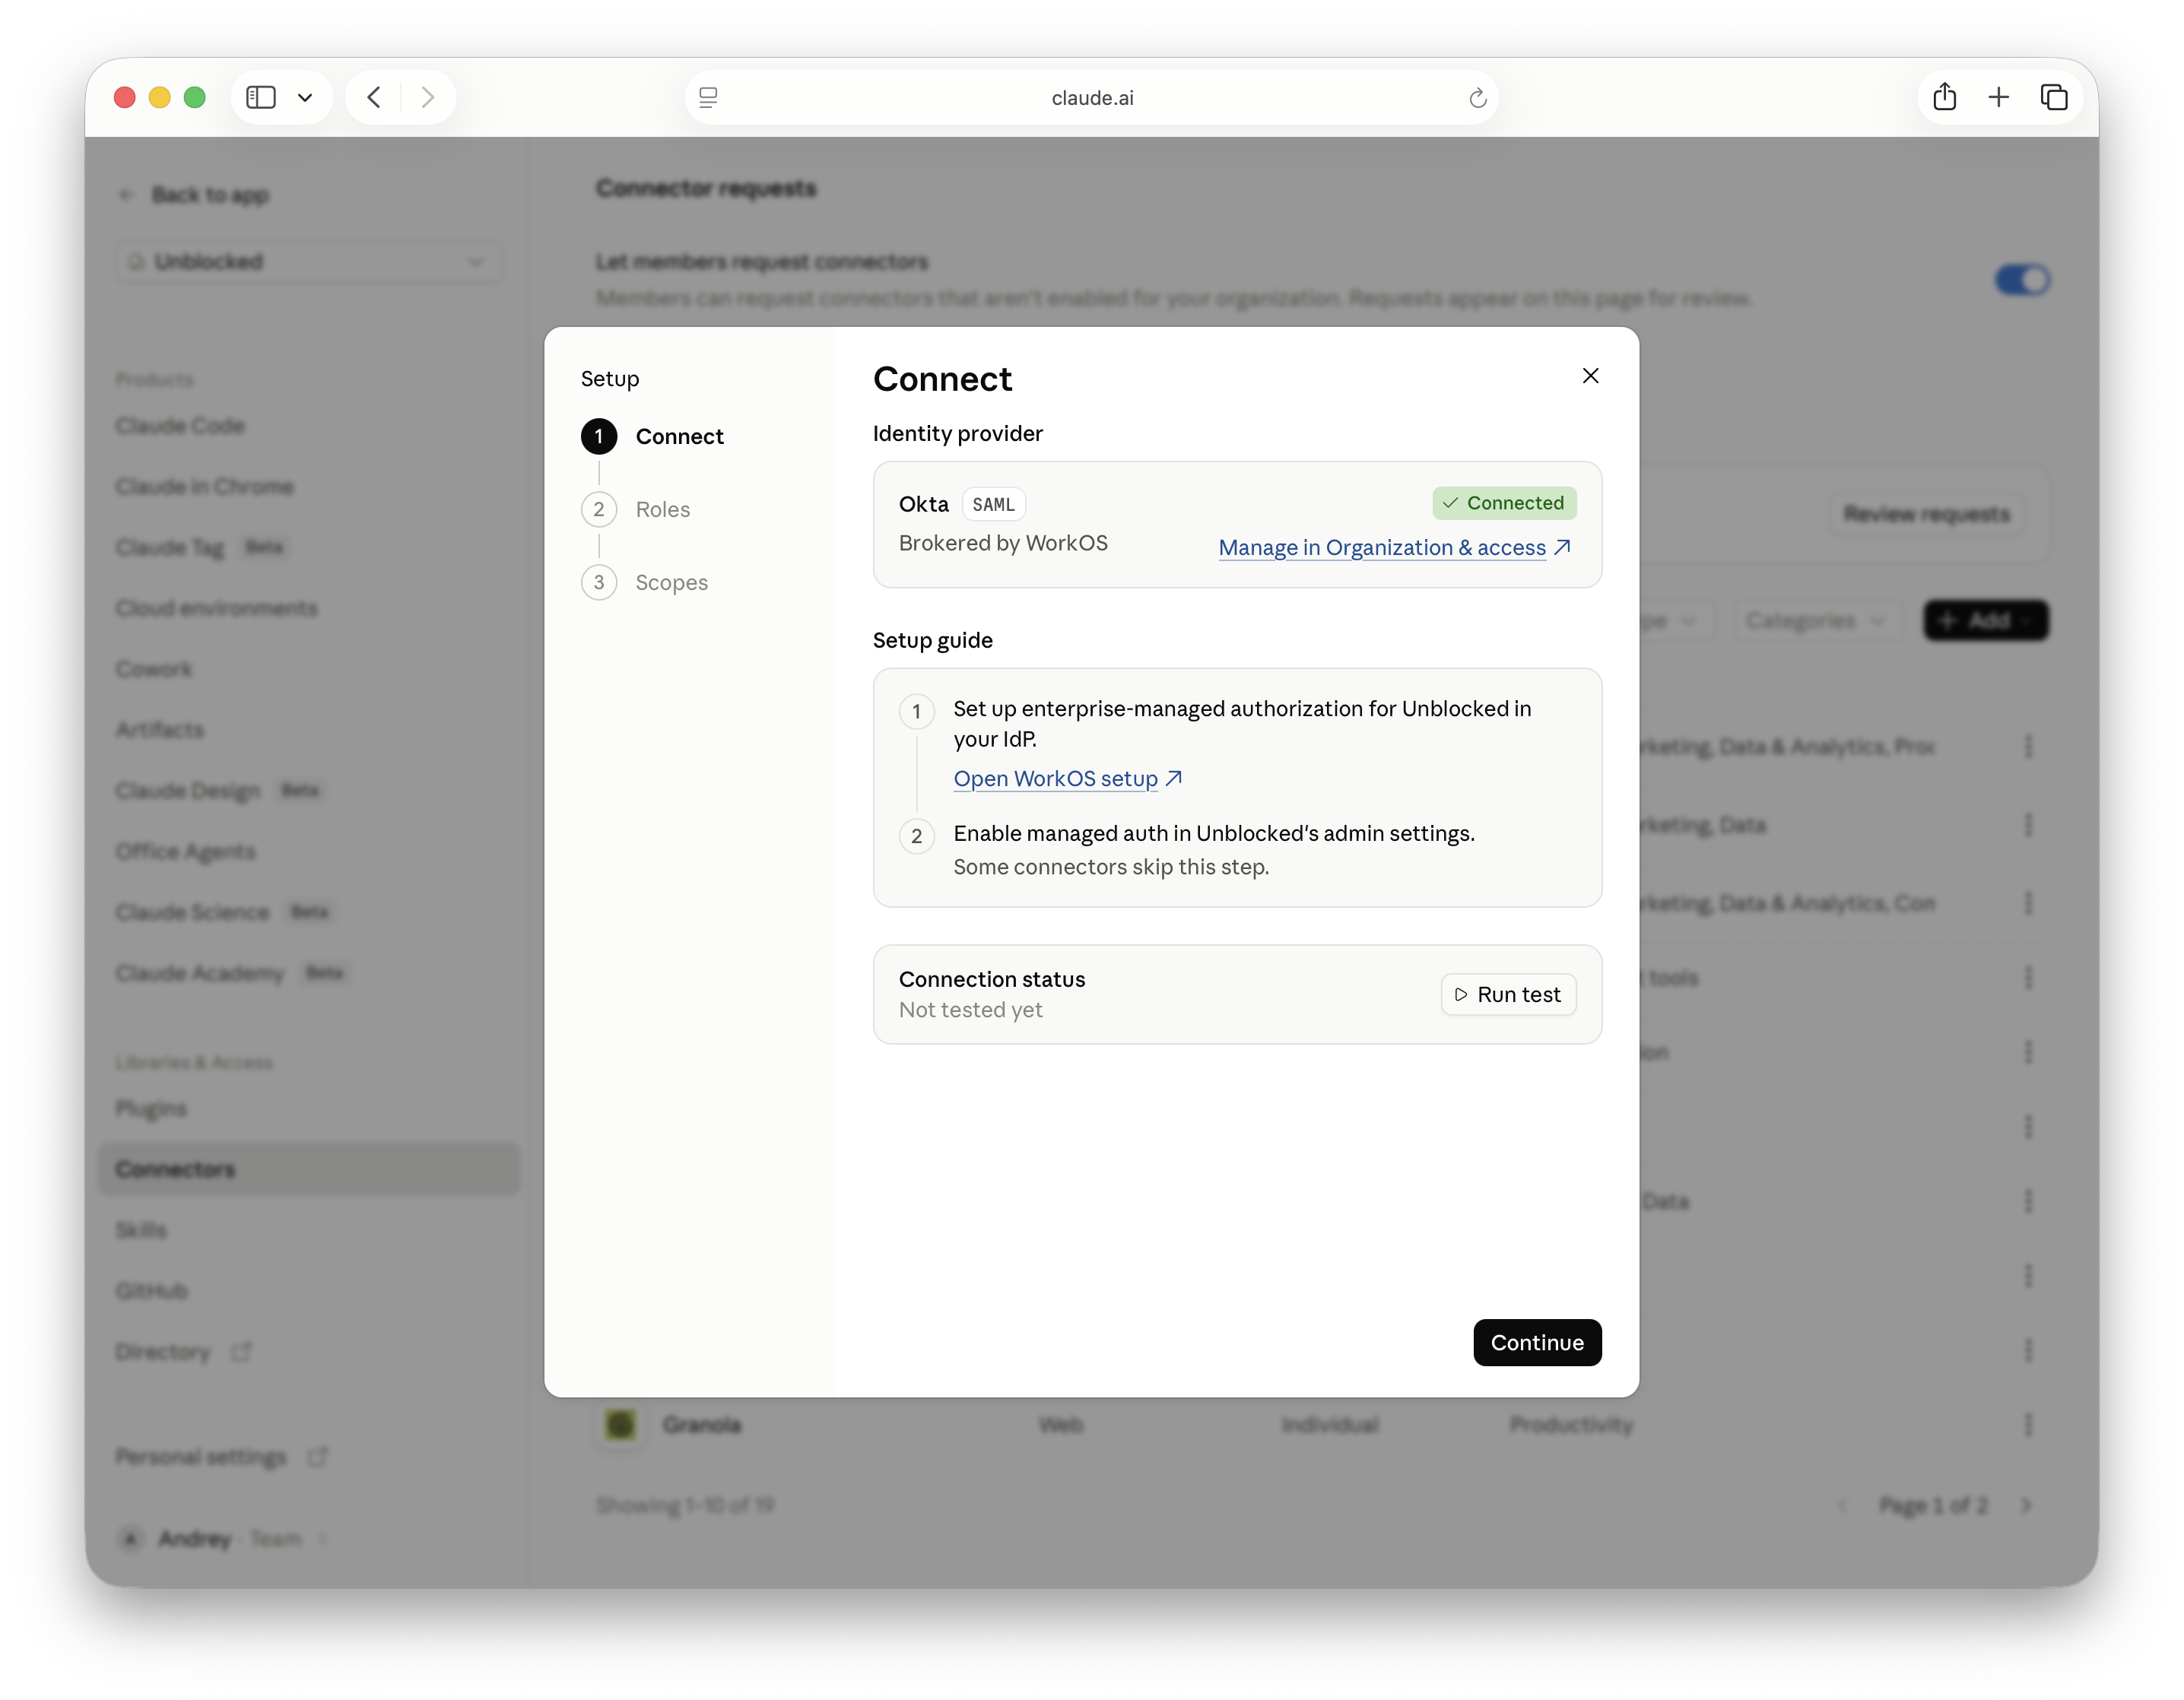Open GitHub in sidebar
Screen dimensions: 2184x1700
coord(152,1291)
